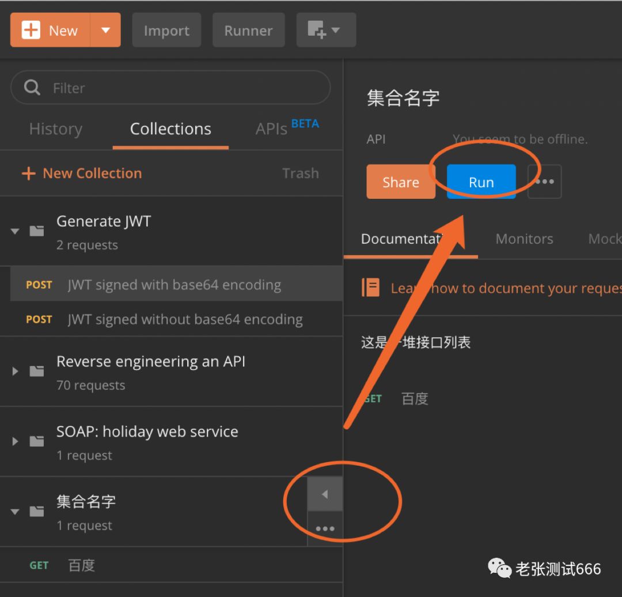Switch to the History tab

[x=55, y=129]
